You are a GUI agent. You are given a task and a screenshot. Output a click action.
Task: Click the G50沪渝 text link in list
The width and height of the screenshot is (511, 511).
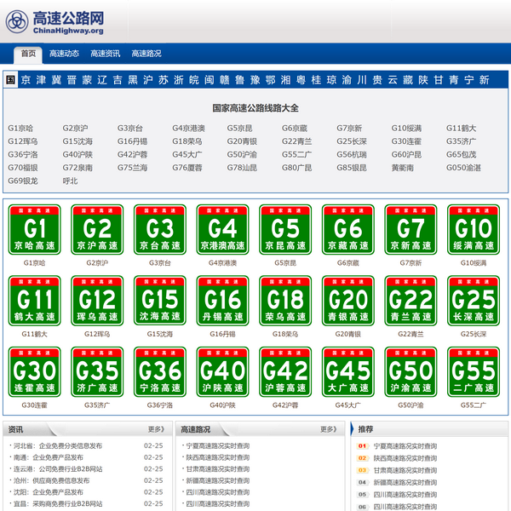(x=241, y=155)
